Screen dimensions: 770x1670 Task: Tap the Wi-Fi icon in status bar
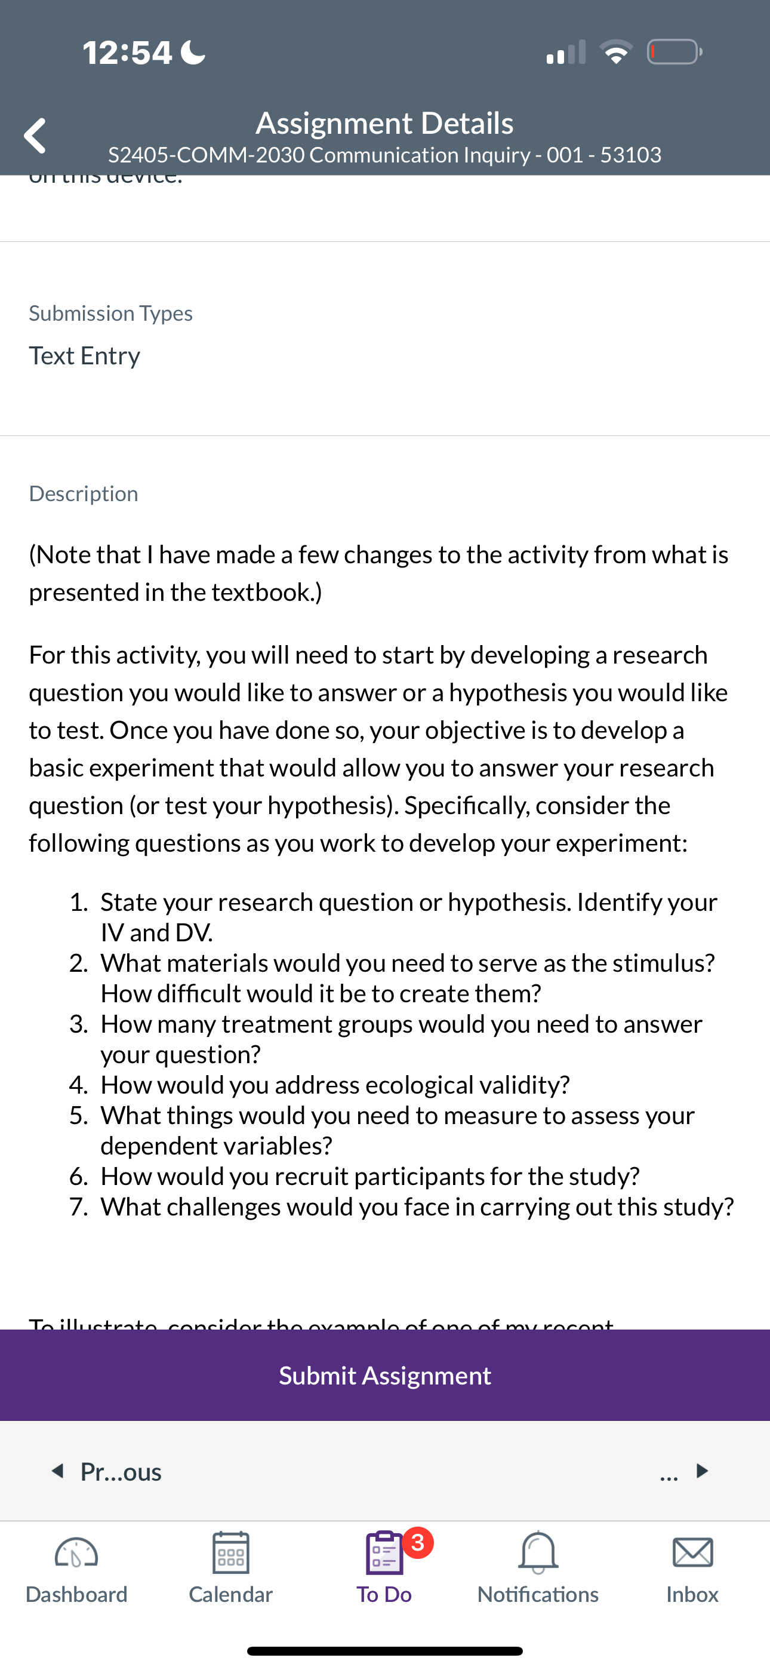click(x=617, y=52)
